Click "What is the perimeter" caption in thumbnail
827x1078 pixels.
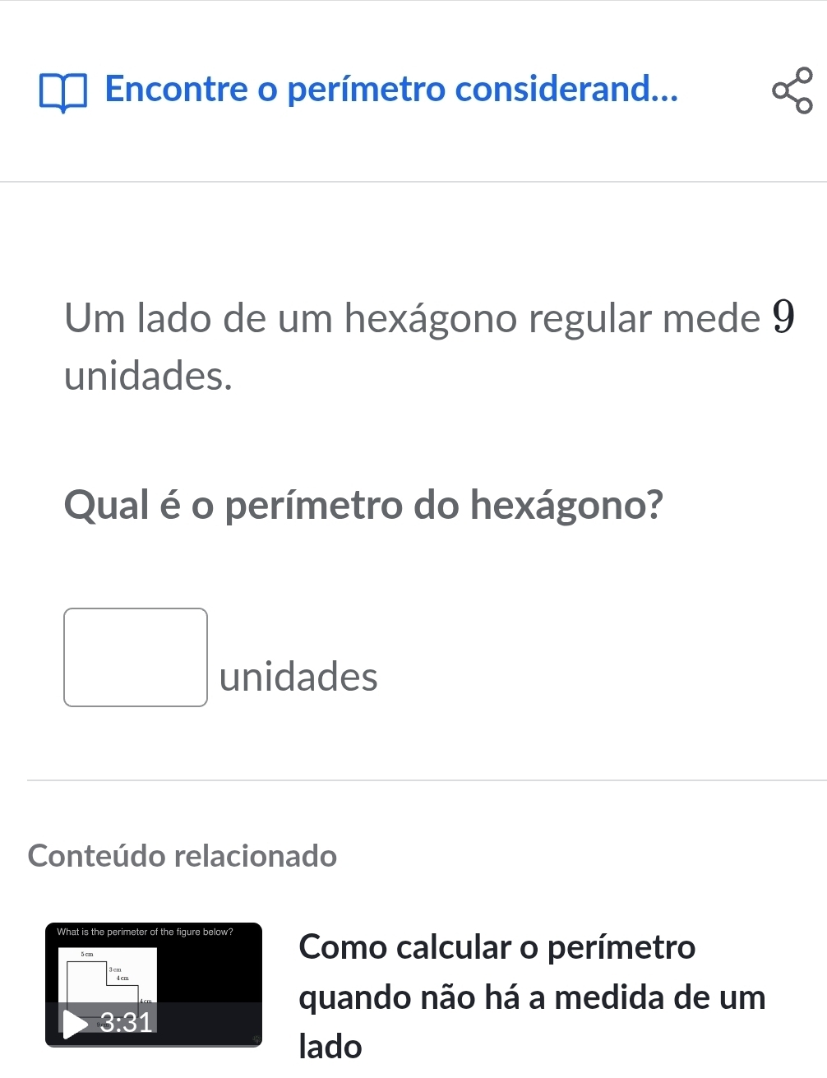coord(145,932)
